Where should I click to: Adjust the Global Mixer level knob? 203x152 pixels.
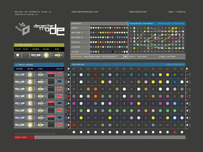tap(46, 55)
